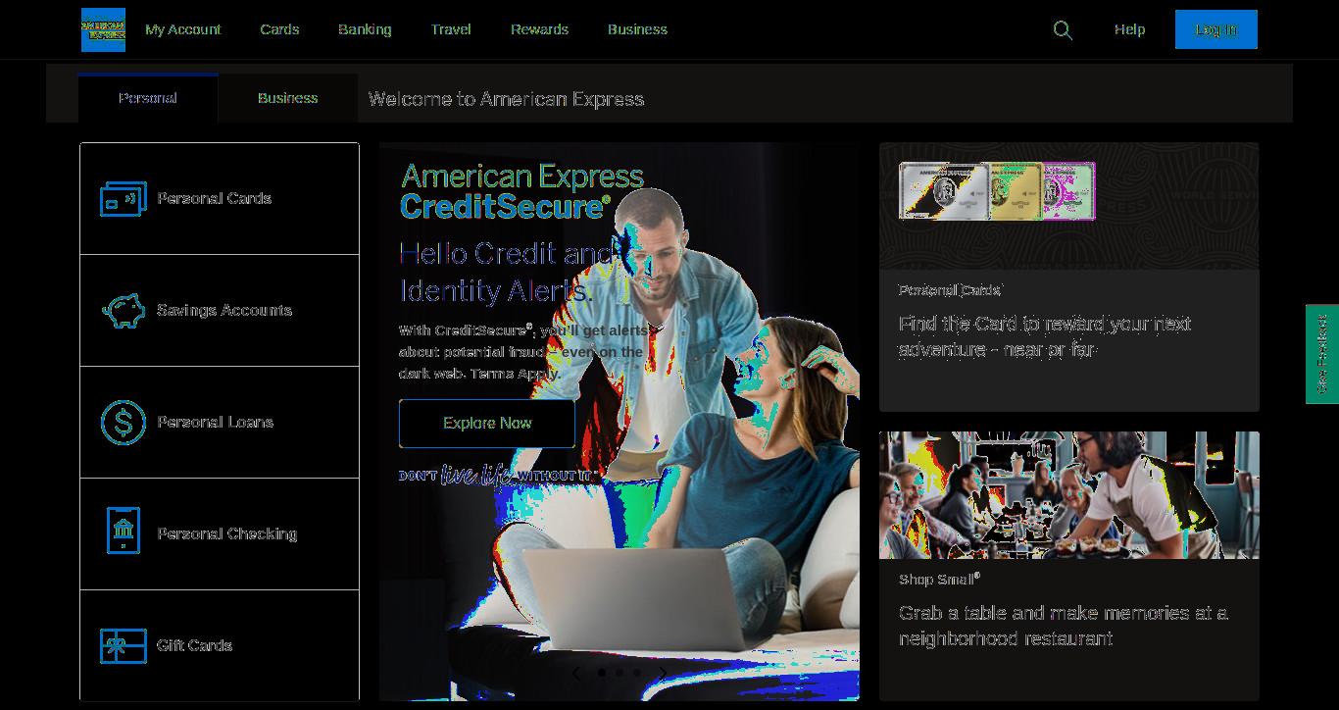Click the three credit cards image
The image size is (1339, 710).
997,191
